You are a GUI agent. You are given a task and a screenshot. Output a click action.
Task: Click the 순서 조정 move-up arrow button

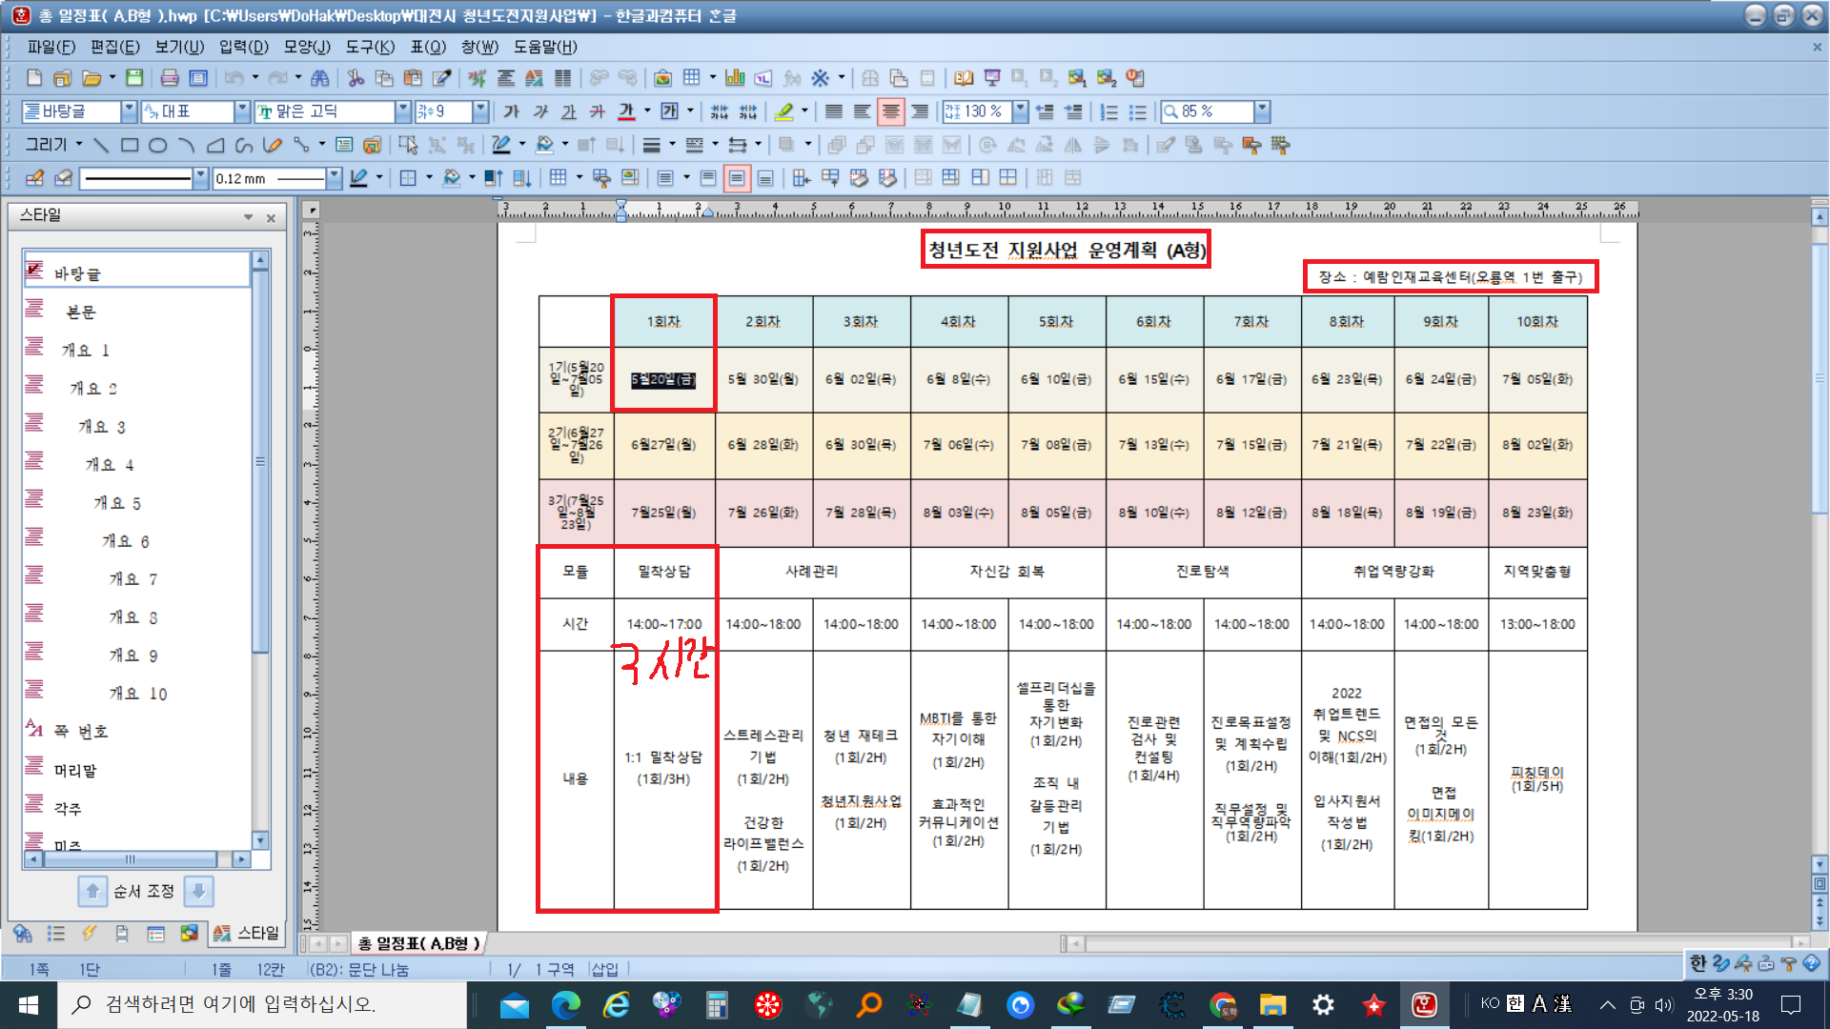coord(92,892)
